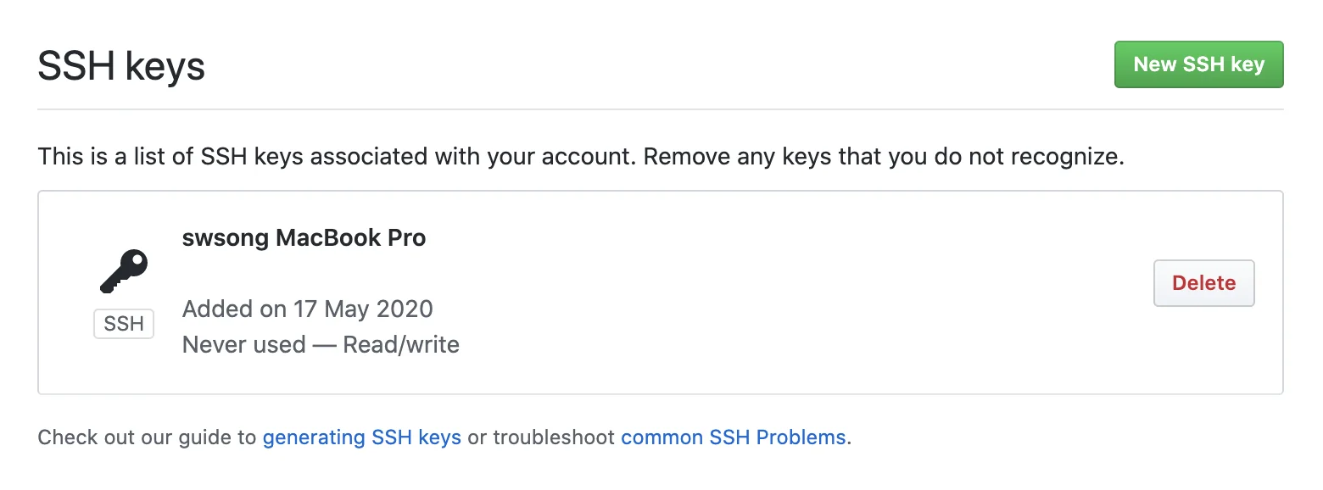This screenshot has width=1323, height=490.
Task: Click the divider line below the SSH keys heading
Action: point(660,109)
